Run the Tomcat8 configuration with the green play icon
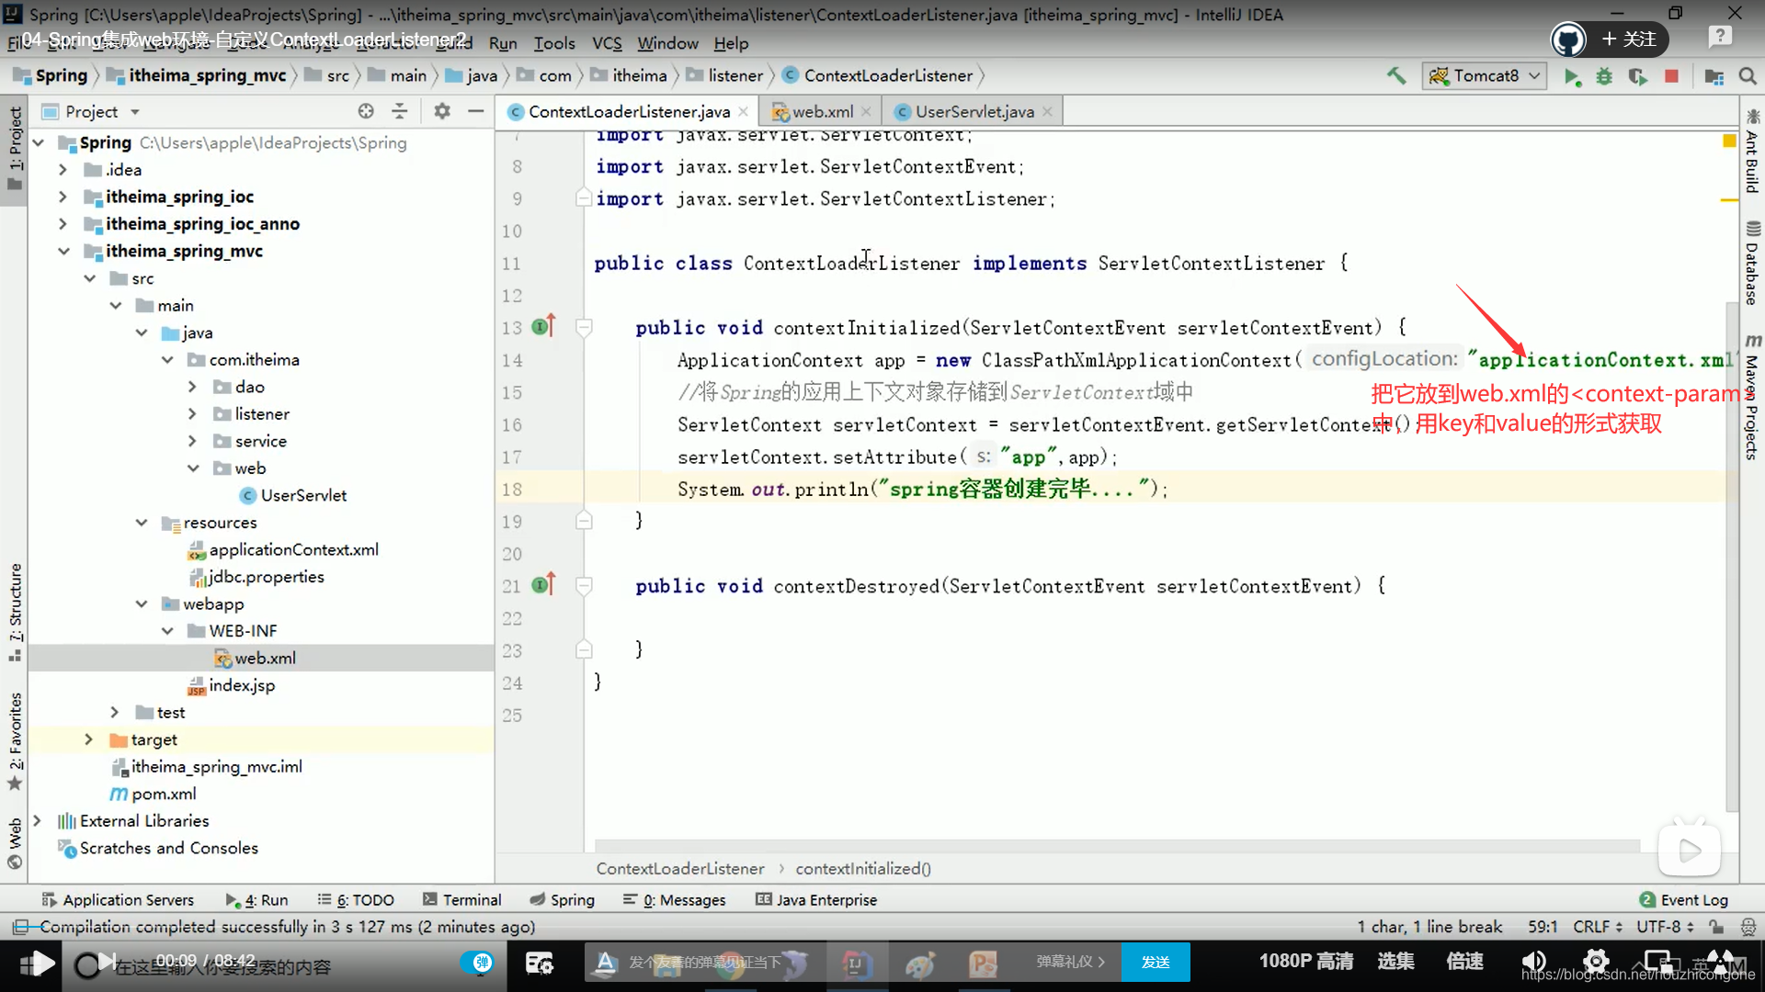Viewport: 1765px width, 992px height. click(1572, 76)
